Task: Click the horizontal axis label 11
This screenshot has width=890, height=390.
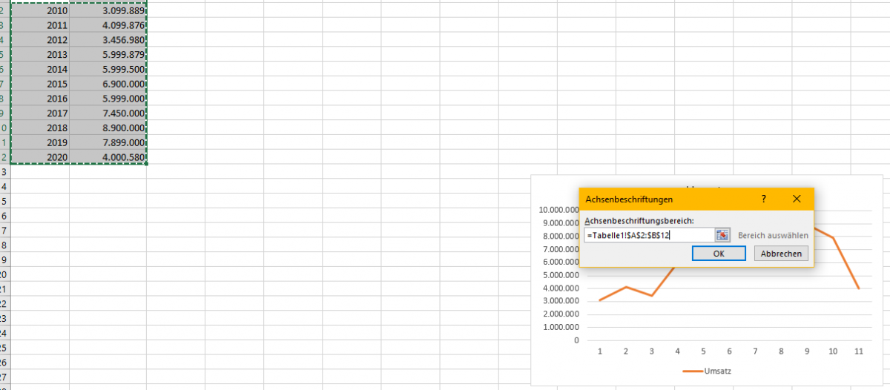Action: coord(858,351)
